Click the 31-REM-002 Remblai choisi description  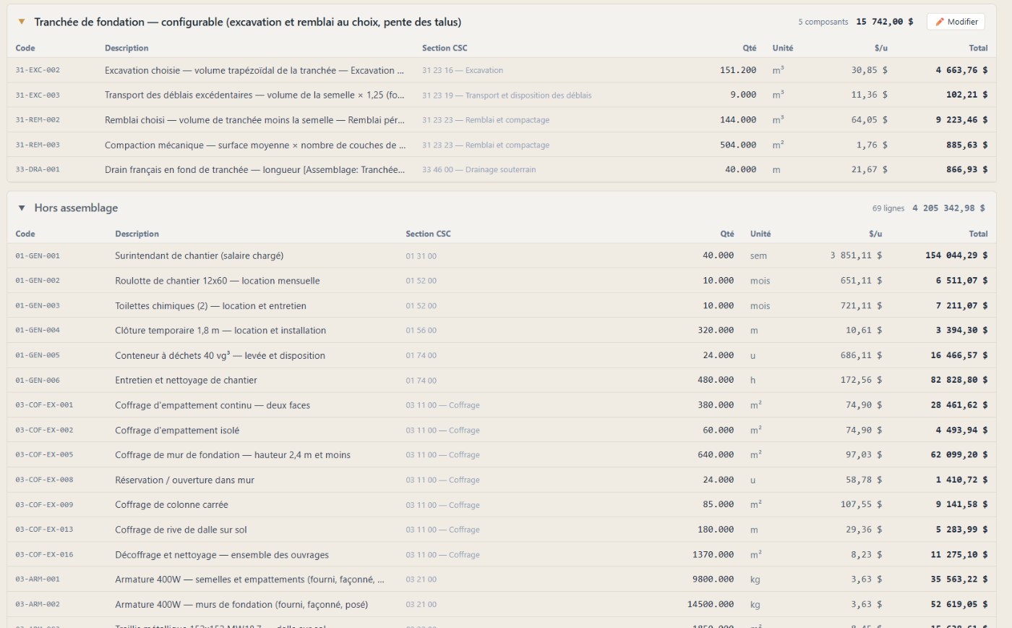[x=254, y=120]
